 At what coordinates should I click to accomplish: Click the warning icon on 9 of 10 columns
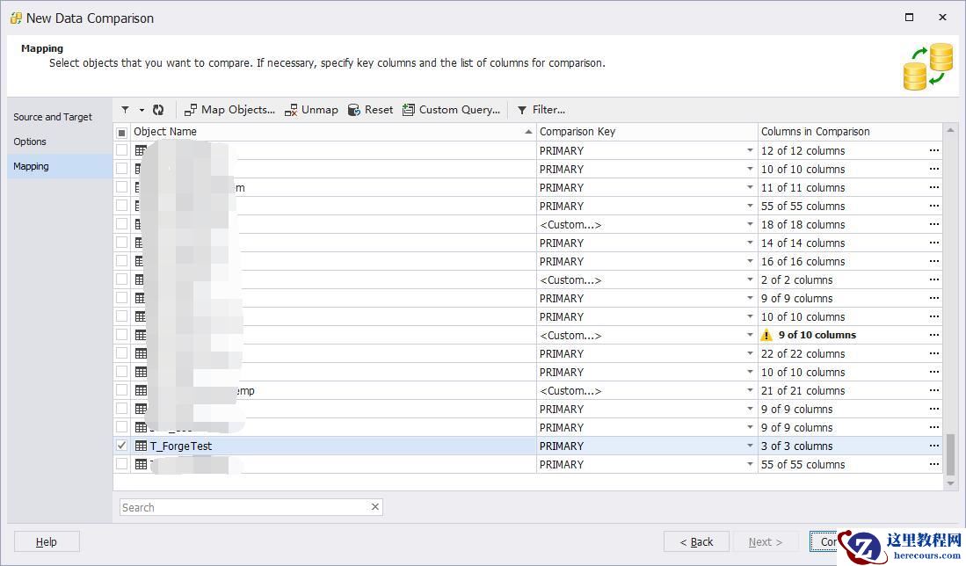click(766, 335)
